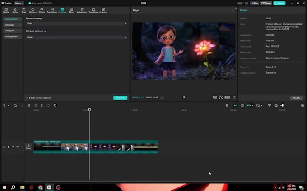Screen dimensions: 307x191
Task: Pause the video playback
Action: point(184,97)
